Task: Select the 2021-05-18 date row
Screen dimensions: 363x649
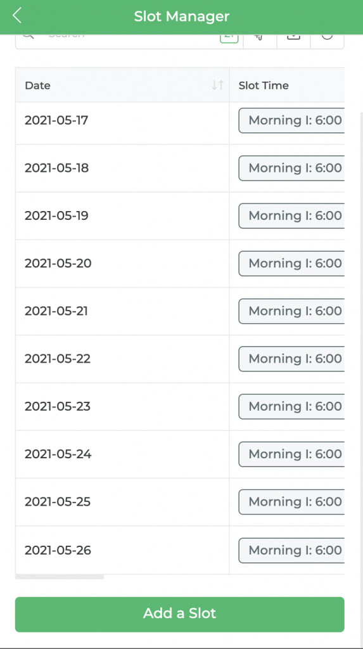Action: [122, 168]
